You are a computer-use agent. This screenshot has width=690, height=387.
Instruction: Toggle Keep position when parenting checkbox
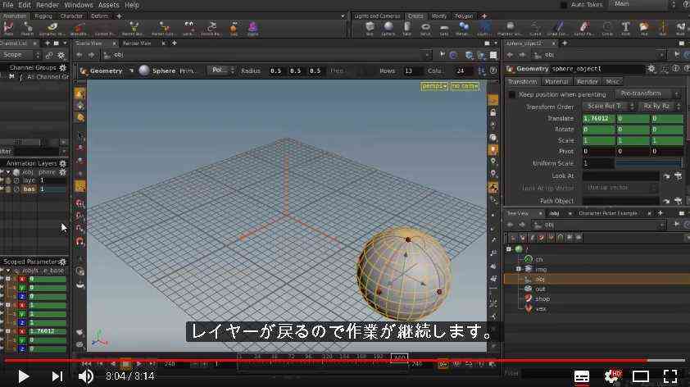click(x=512, y=94)
